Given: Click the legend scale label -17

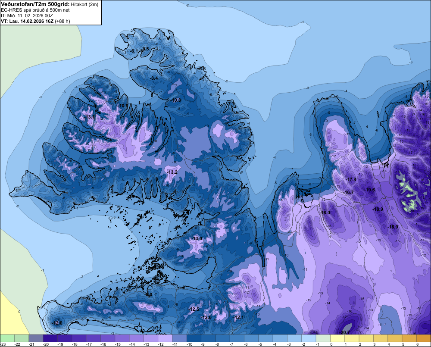Looking at the screenshot, I should [89, 344].
